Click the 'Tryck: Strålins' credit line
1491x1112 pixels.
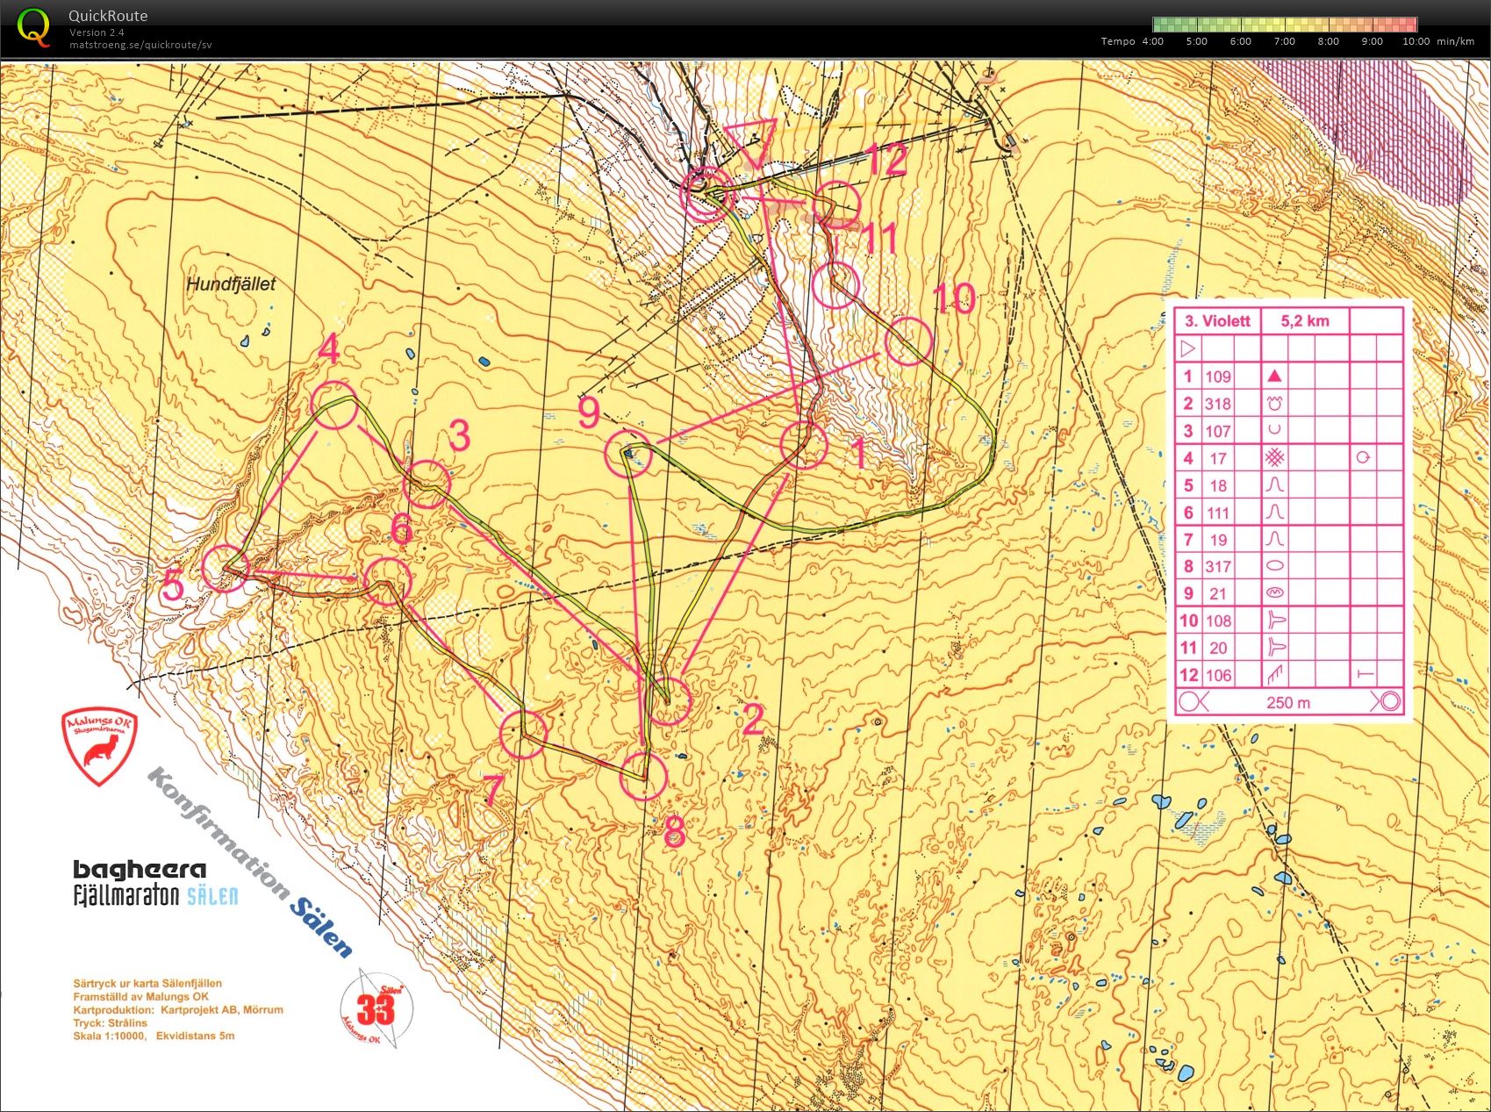point(110,1022)
